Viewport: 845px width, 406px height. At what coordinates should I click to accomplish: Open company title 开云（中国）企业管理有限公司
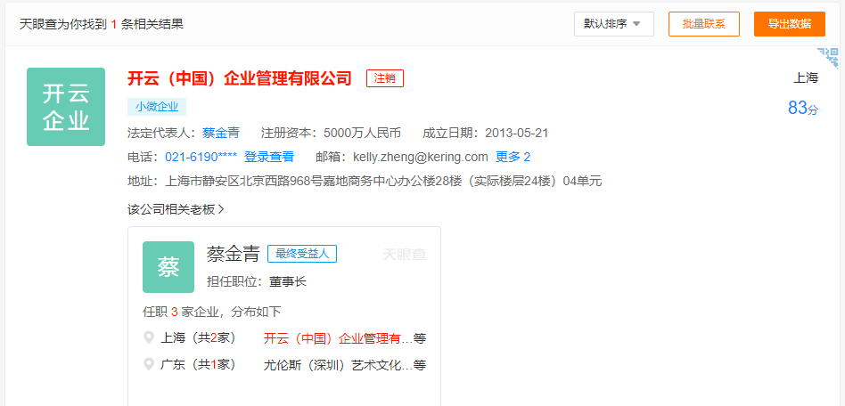240,78
